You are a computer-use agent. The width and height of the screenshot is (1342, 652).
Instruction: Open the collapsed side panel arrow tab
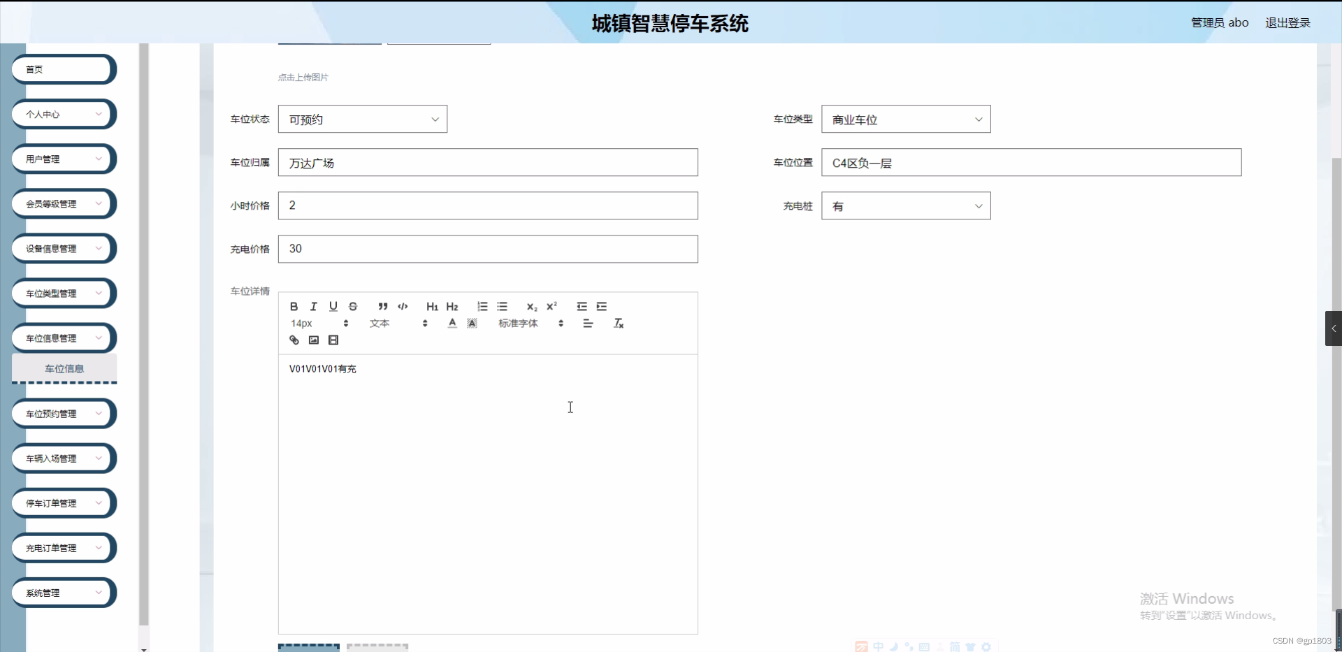pyautogui.click(x=1334, y=328)
